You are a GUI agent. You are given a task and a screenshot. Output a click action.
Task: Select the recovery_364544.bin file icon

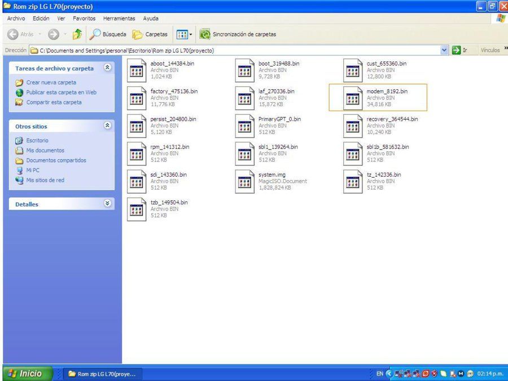(353, 126)
